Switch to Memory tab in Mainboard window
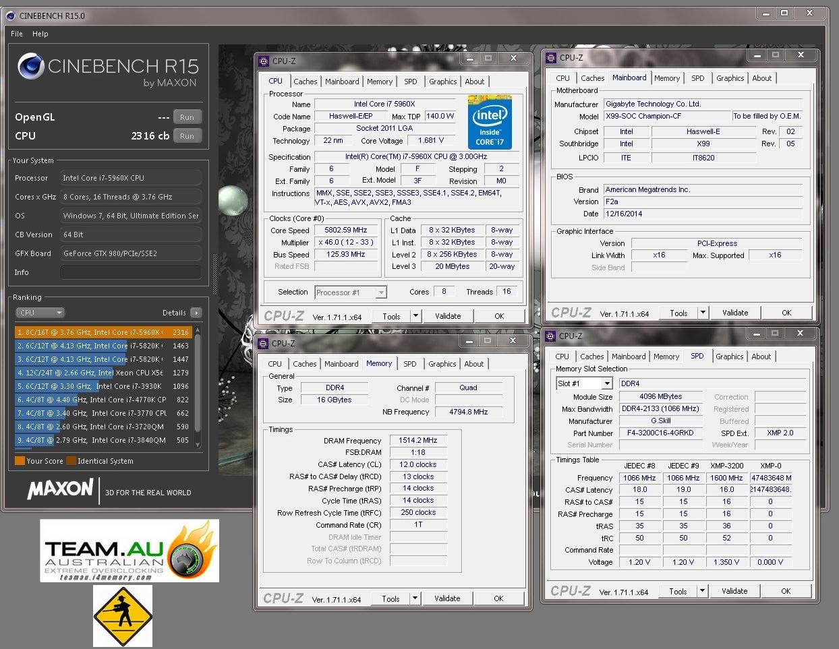839x649 pixels. pos(667,78)
